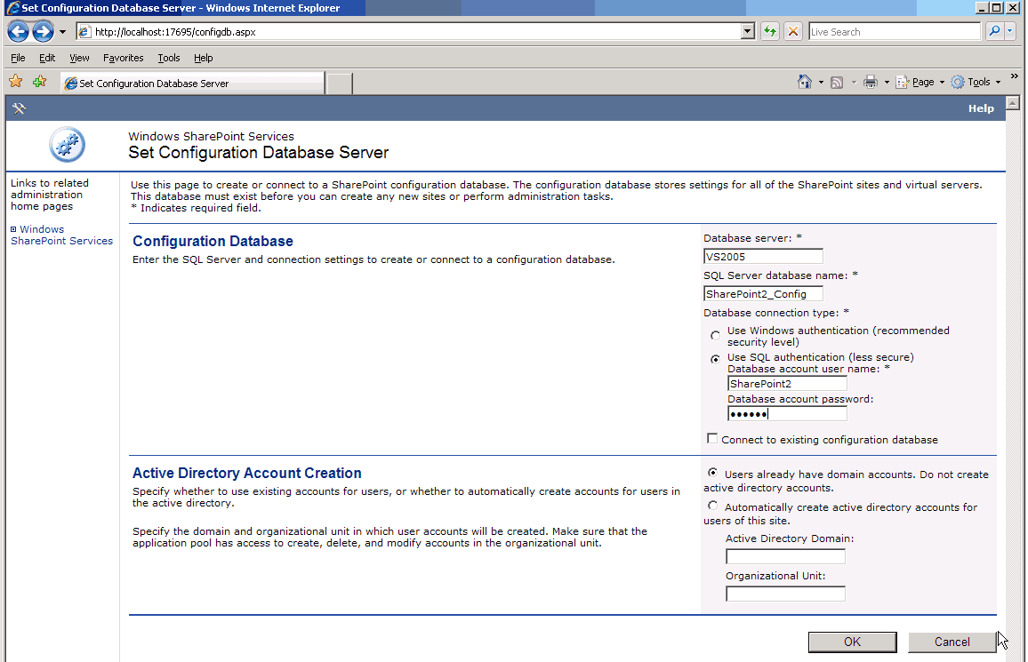
Task: Click the tools icon on blue banner
Action: [x=19, y=108]
